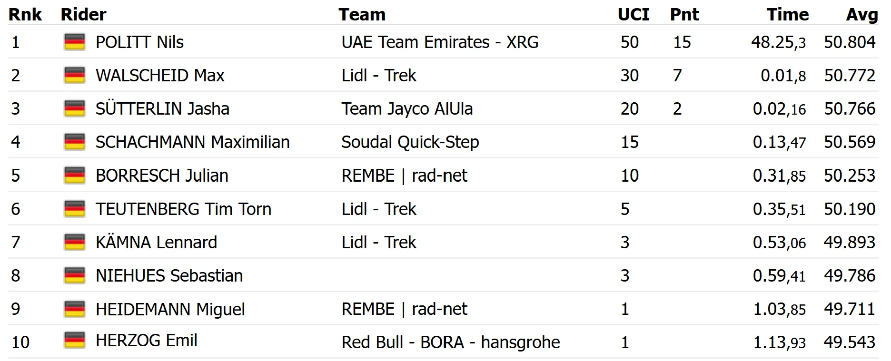This screenshot has height=361, width=891.
Task: Click the flag beside TEUTENBERG Tim Torn
Action: pyautogui.click(x=75, y=209)
